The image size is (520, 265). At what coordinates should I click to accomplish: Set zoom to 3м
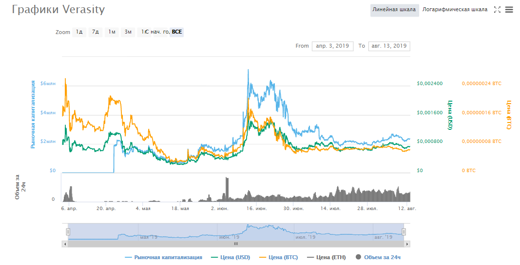pyautogui.click(x=128, y=32)
